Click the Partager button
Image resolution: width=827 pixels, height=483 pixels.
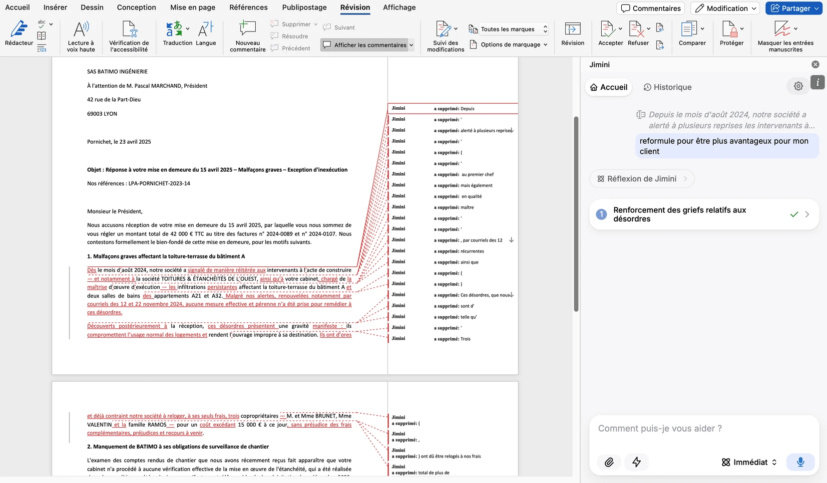[x=794, y=8]
